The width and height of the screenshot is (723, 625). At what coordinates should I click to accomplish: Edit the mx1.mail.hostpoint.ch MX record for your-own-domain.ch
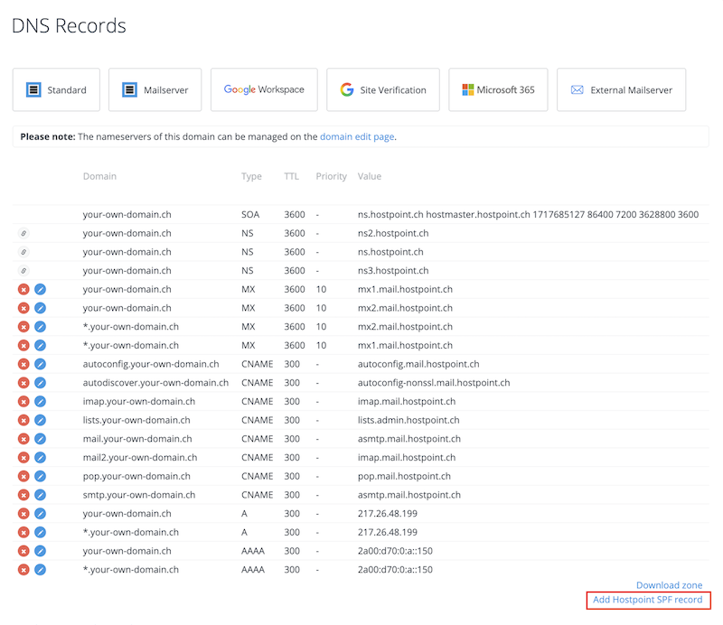[41, 289]
